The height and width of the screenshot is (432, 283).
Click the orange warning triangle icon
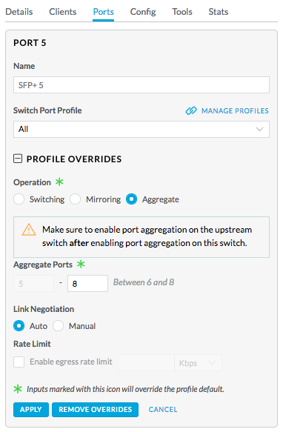tap(29, 230)
